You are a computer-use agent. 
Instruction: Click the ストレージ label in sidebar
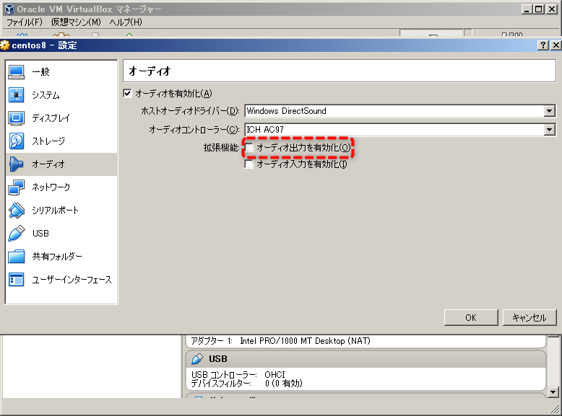click(x=48, y=141)
